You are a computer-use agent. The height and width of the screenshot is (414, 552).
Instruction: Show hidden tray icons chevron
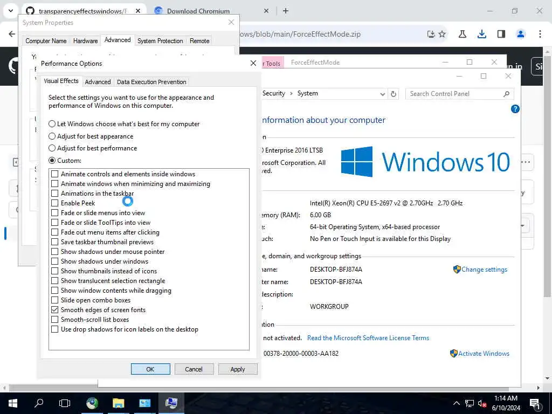click(456, 403)
